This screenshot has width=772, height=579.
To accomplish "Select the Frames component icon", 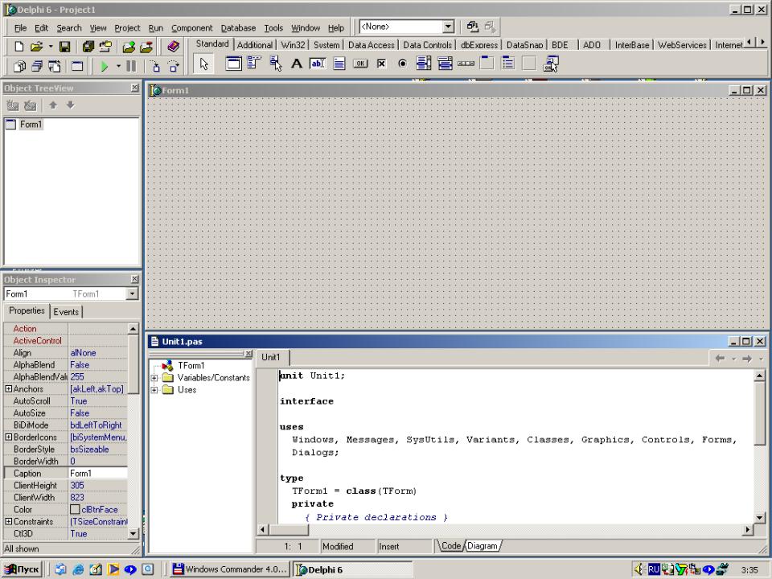I will coord(233,64).
